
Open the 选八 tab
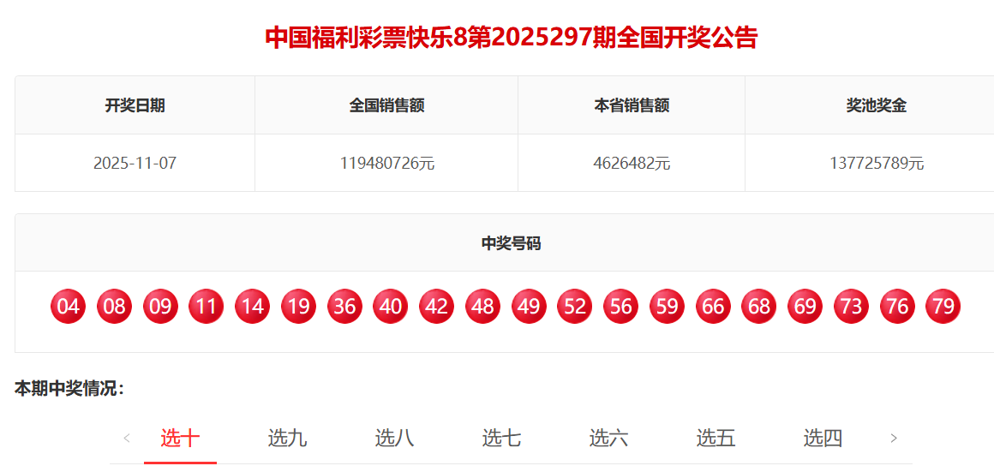pos(394,439)
